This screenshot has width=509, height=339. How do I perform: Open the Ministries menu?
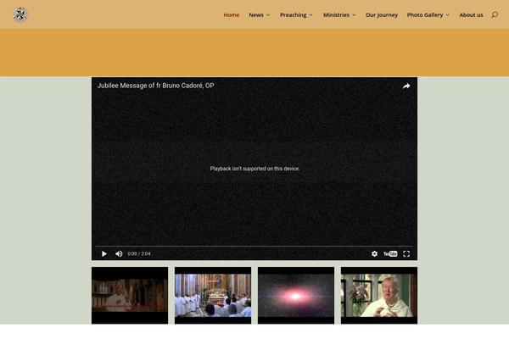[x=336, y=15]
